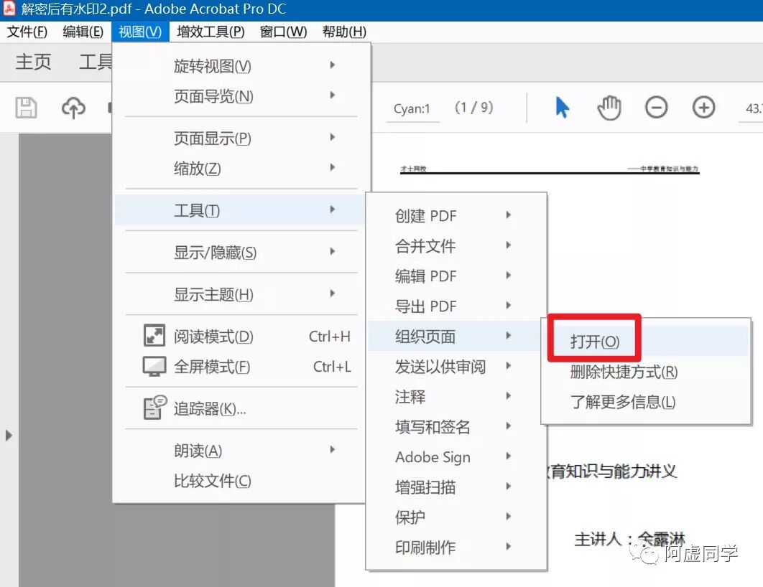The width and height of the screenshot is (763, 587).
Task: Click 删除快捷方式(R) in the submenu
Action: pos(646,371)
